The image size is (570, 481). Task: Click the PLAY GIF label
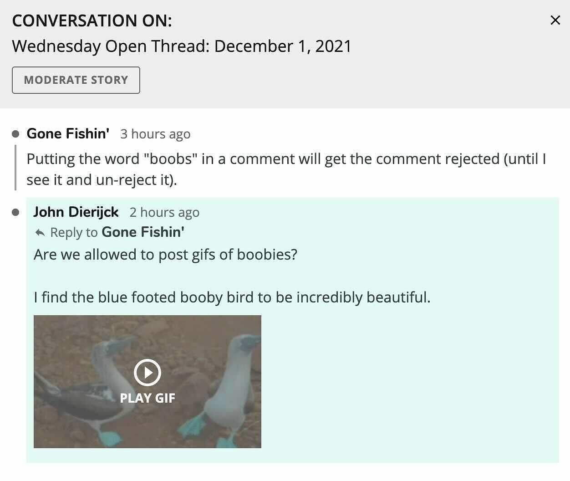147,398
